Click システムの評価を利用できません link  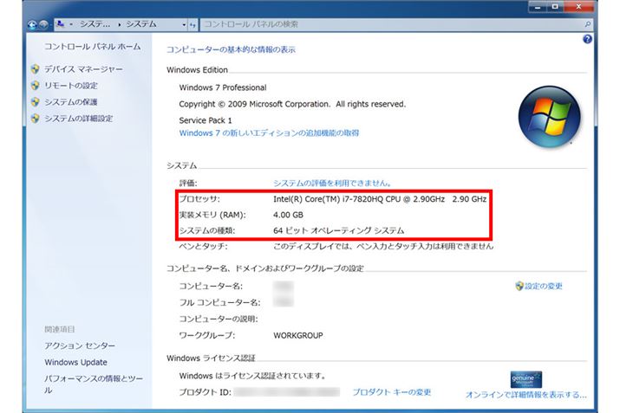click(x=332, y=184)
